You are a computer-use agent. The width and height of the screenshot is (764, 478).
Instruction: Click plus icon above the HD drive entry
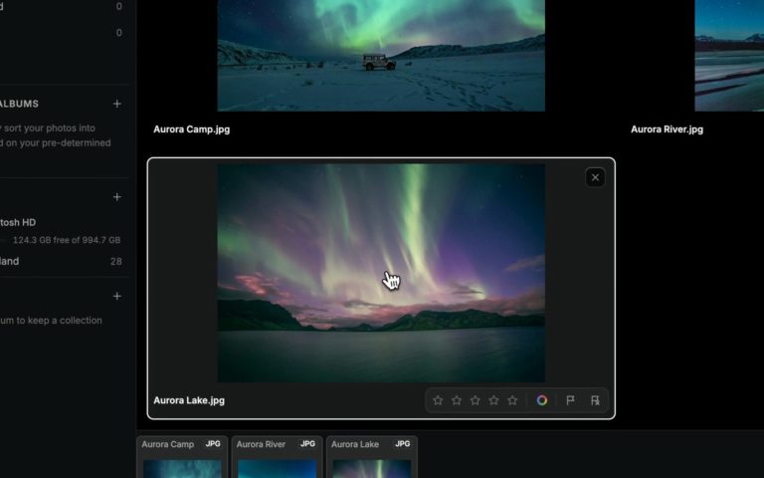click(117, 197)
